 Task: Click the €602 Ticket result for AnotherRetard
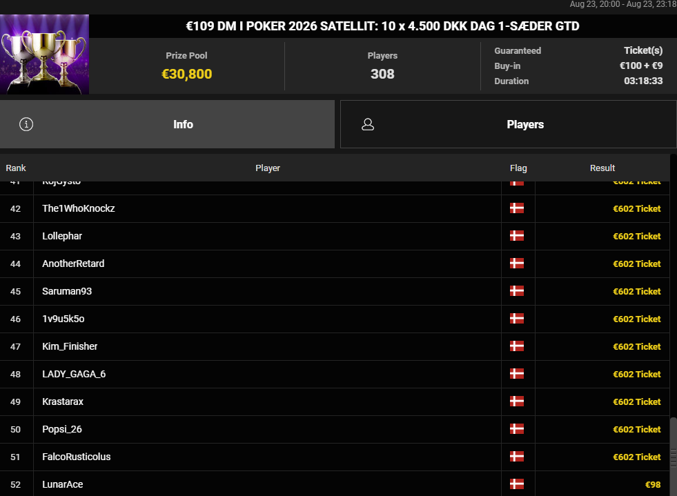tap(637, 264)
